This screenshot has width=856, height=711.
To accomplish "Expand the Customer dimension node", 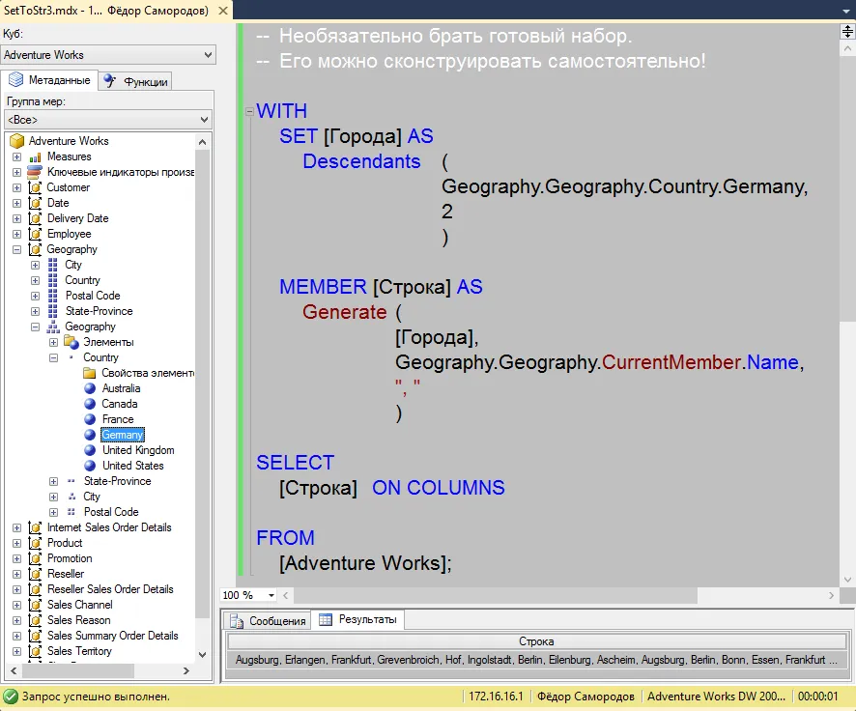I will coord(17,187).
